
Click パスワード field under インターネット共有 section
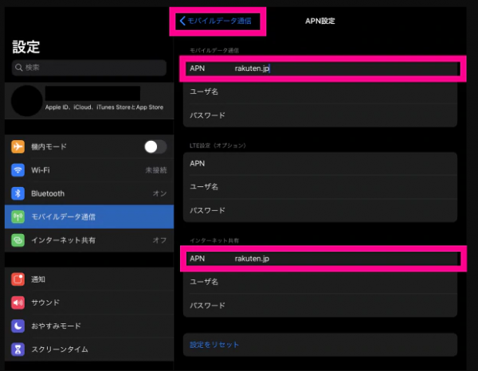pos(320,306)
